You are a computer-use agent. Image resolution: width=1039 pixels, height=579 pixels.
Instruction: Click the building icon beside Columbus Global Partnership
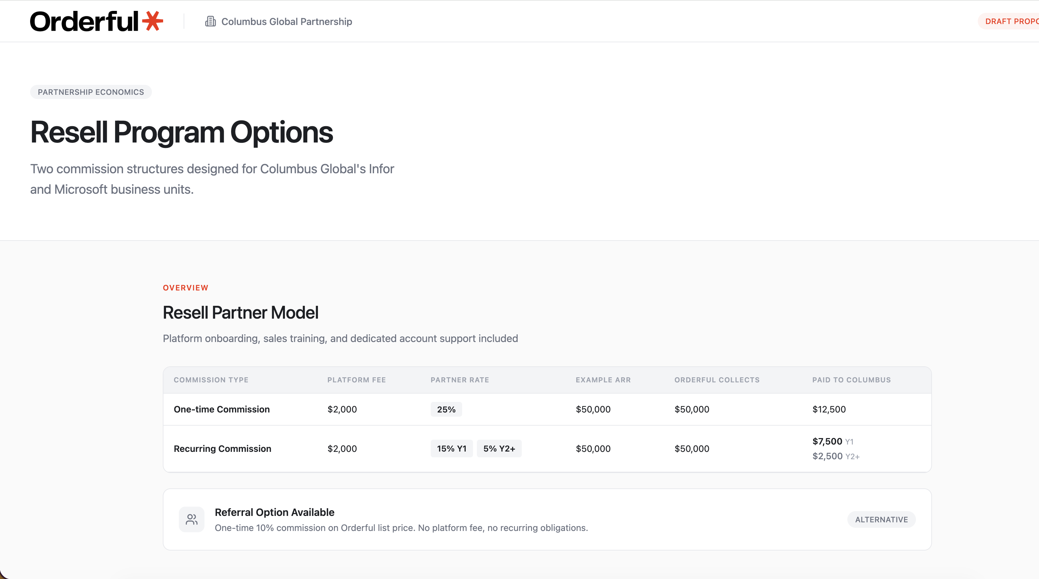(x=210, y=21)
